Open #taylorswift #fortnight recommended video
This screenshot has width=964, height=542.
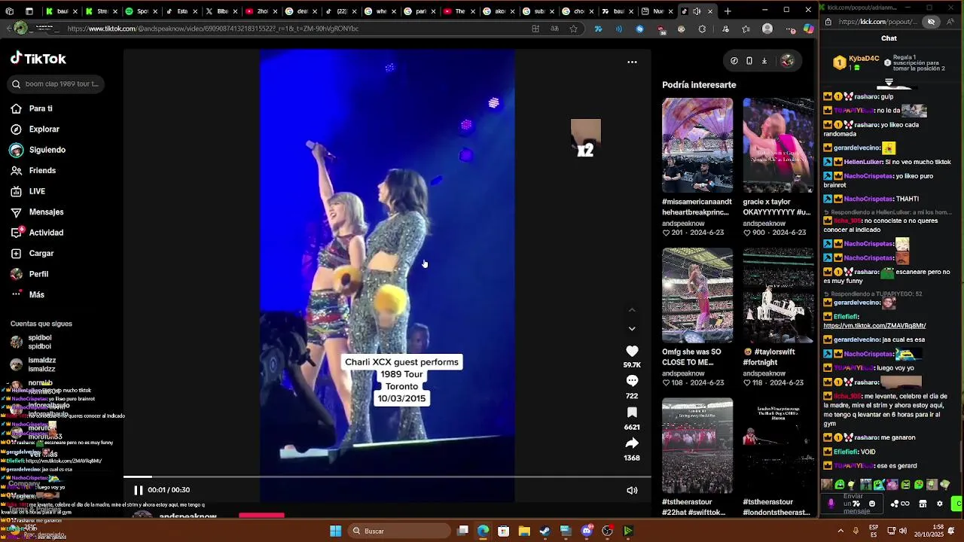(x=778, y=295)
